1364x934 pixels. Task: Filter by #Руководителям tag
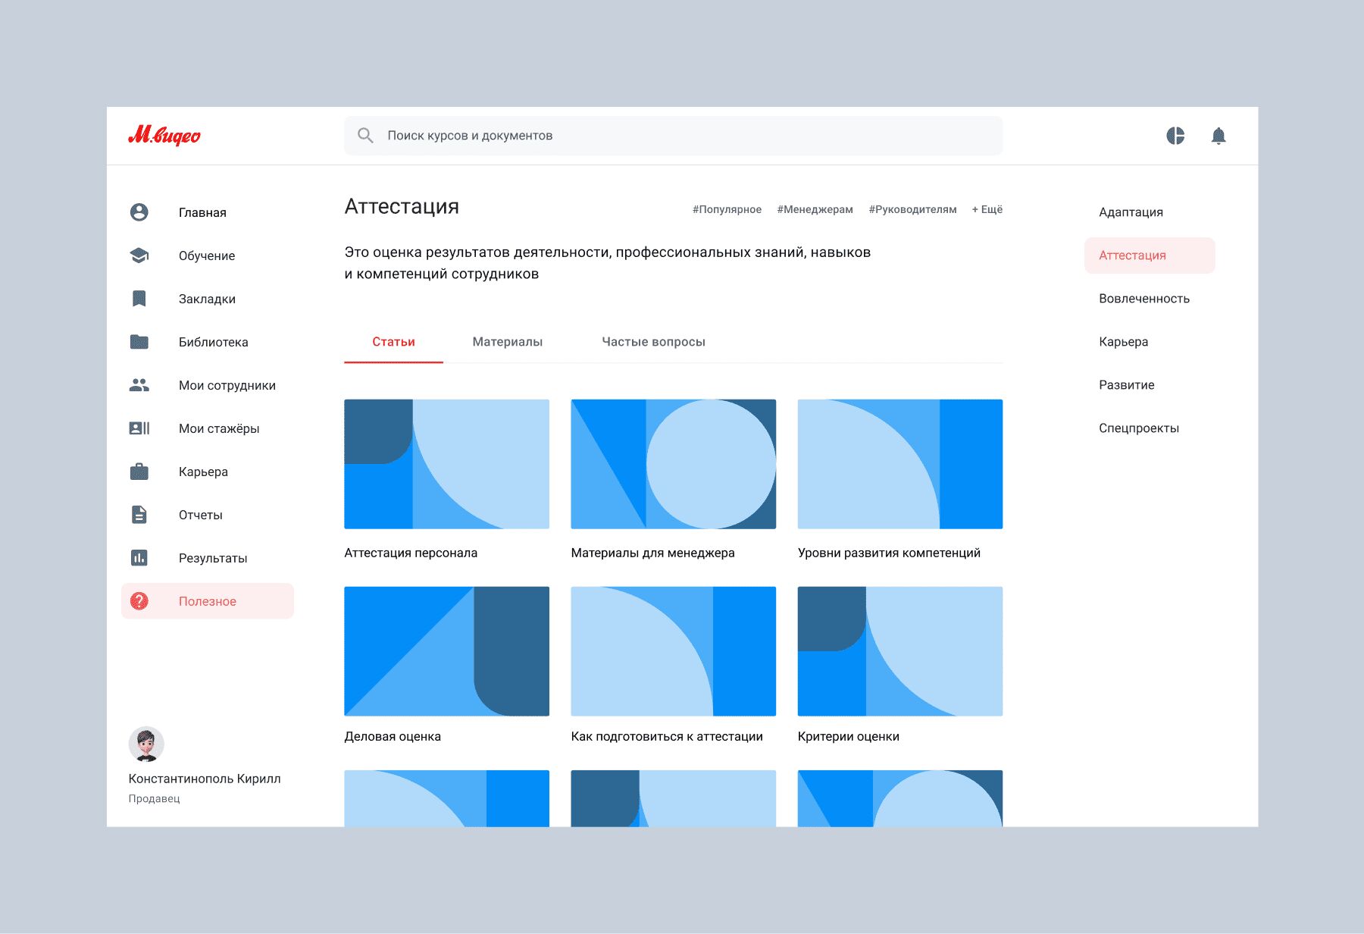coord(912,209)
